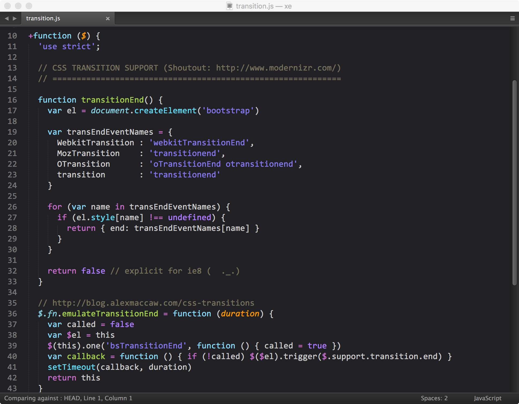The width and height of the screenshot is (519, 404).
Task: Click 'undefined' keyword on line 27
Action: [190, 217]
